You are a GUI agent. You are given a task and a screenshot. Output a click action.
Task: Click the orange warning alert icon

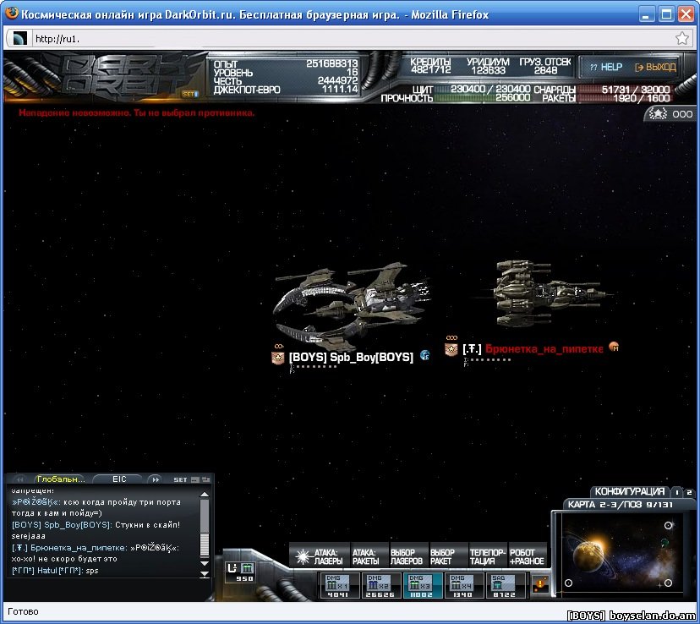coord(540,584)
